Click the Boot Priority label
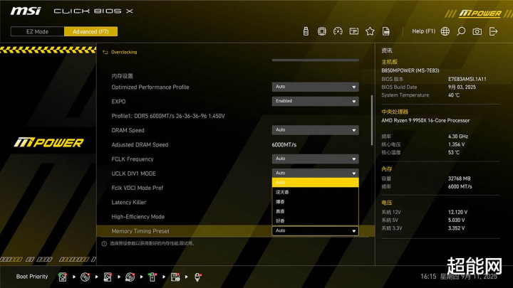 (32, 277)
